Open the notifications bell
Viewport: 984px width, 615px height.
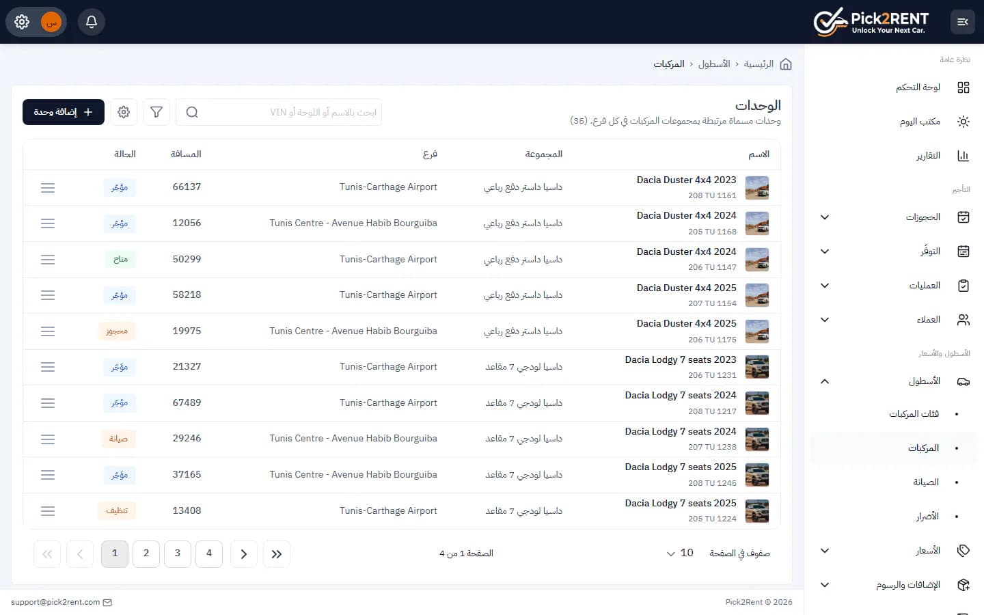[x=91, y=22]
